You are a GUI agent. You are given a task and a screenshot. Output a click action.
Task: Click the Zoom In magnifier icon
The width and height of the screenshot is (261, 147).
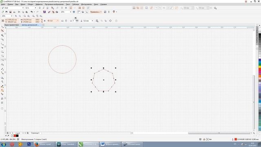pyautogui.click(x=16, y=16)
